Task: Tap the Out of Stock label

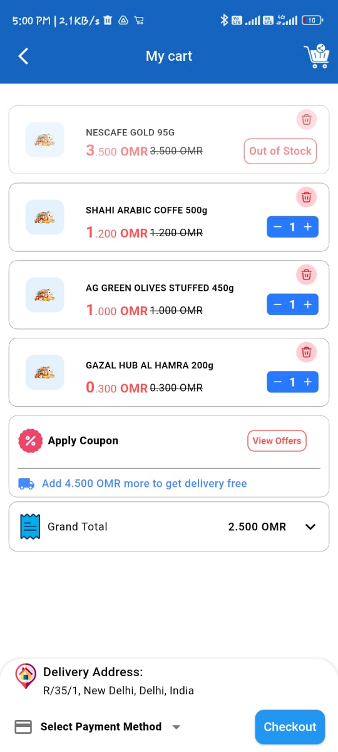Action: tap(280, 151)
